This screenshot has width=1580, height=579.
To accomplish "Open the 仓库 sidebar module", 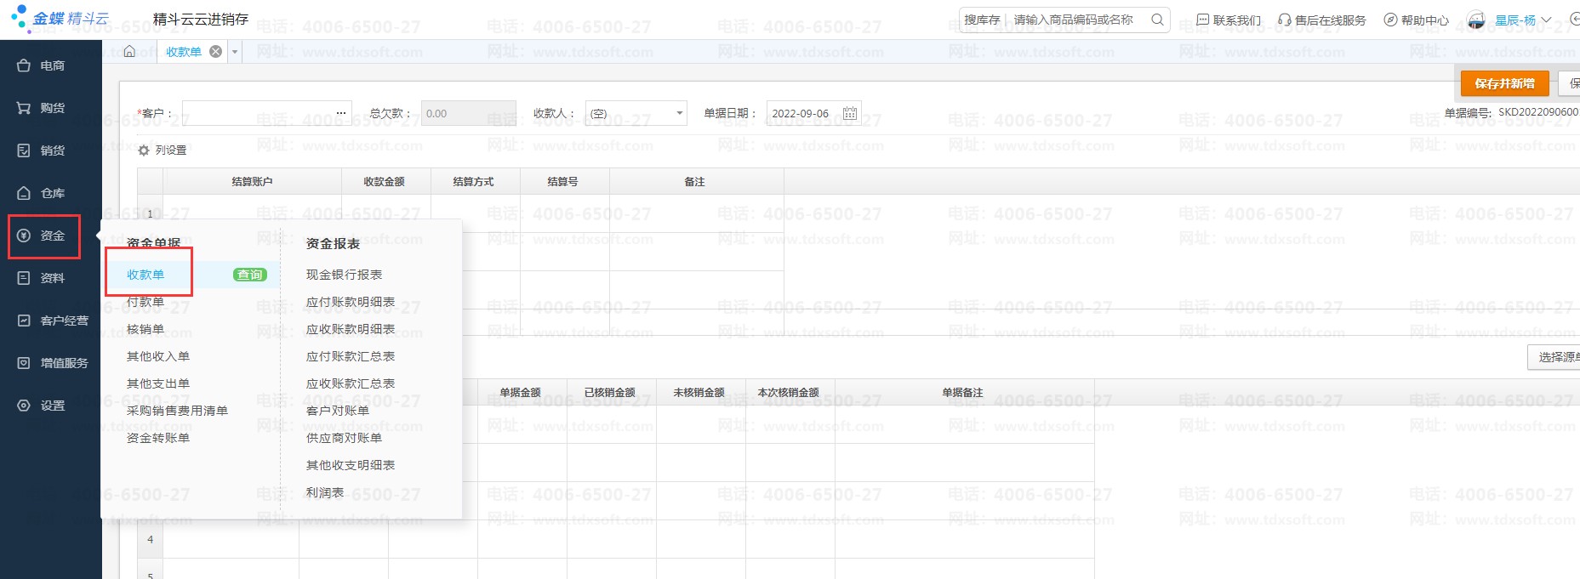I will point(51,193).
